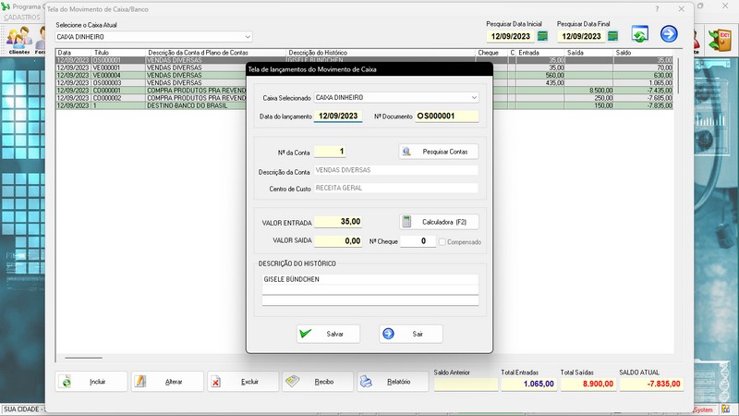The height and width of the screenshot is (416, 739).
Task: Open the Calculadora (F2)
Action: tap(440, 222)
